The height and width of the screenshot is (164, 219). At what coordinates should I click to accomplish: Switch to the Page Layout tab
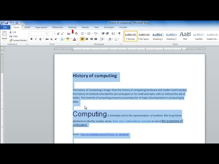41,27
